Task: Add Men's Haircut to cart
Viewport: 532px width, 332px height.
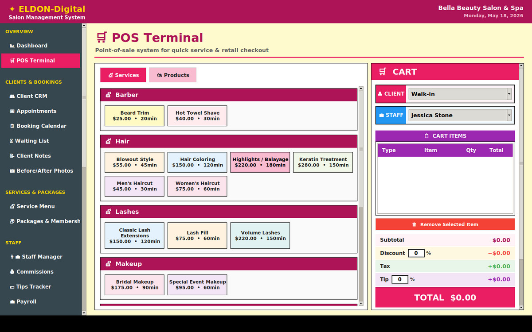Action: [x=134, y=186]
